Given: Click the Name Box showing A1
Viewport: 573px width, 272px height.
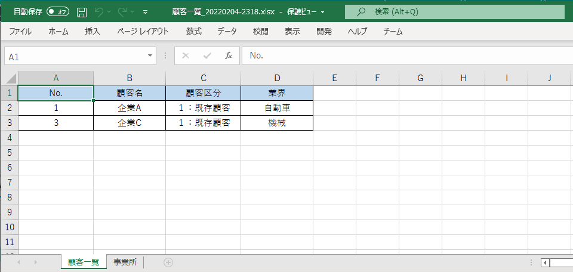Looking at the screenshot, I should [x=75, y=56].
